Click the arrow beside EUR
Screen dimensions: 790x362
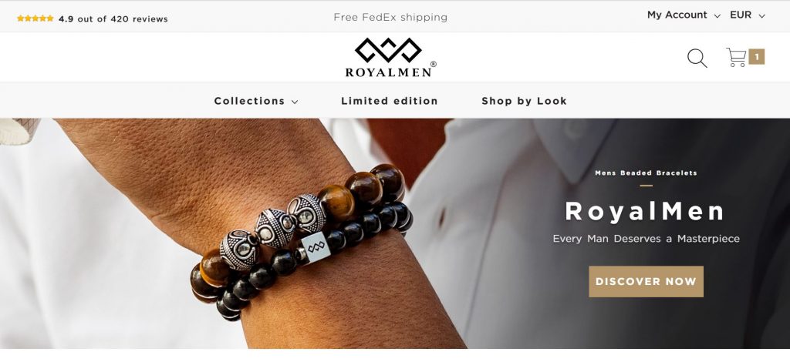(x=761, y=16)
